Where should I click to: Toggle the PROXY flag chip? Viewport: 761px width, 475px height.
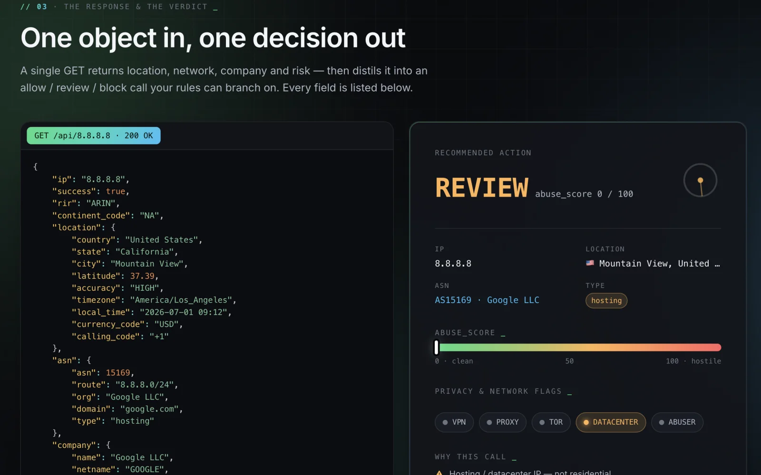(x=503, y=422)
